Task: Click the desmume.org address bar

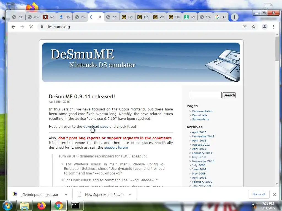Action: (140, 27)
